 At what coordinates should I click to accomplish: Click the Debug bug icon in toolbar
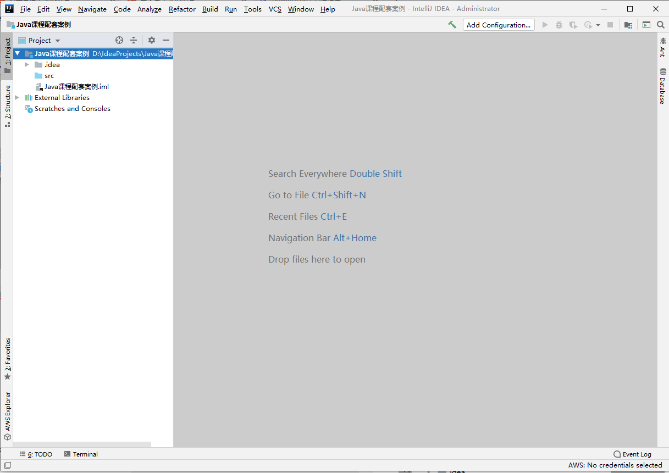(559, 25)
